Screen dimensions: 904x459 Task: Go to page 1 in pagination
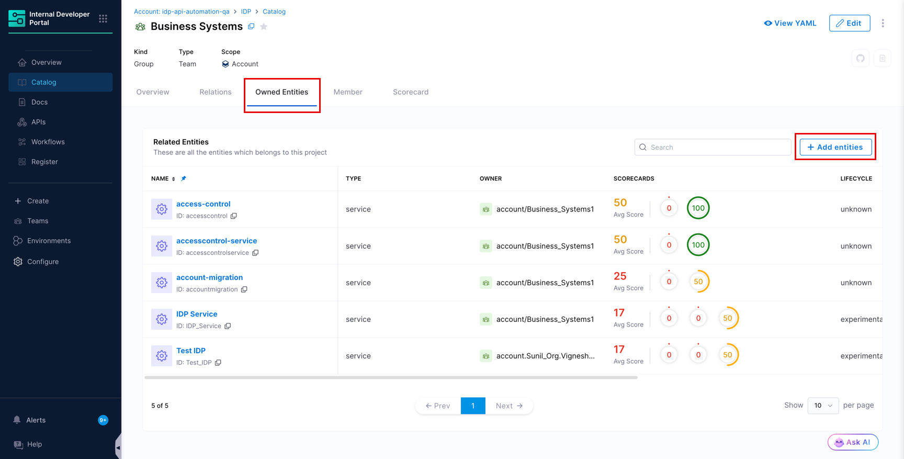[473, 406]
